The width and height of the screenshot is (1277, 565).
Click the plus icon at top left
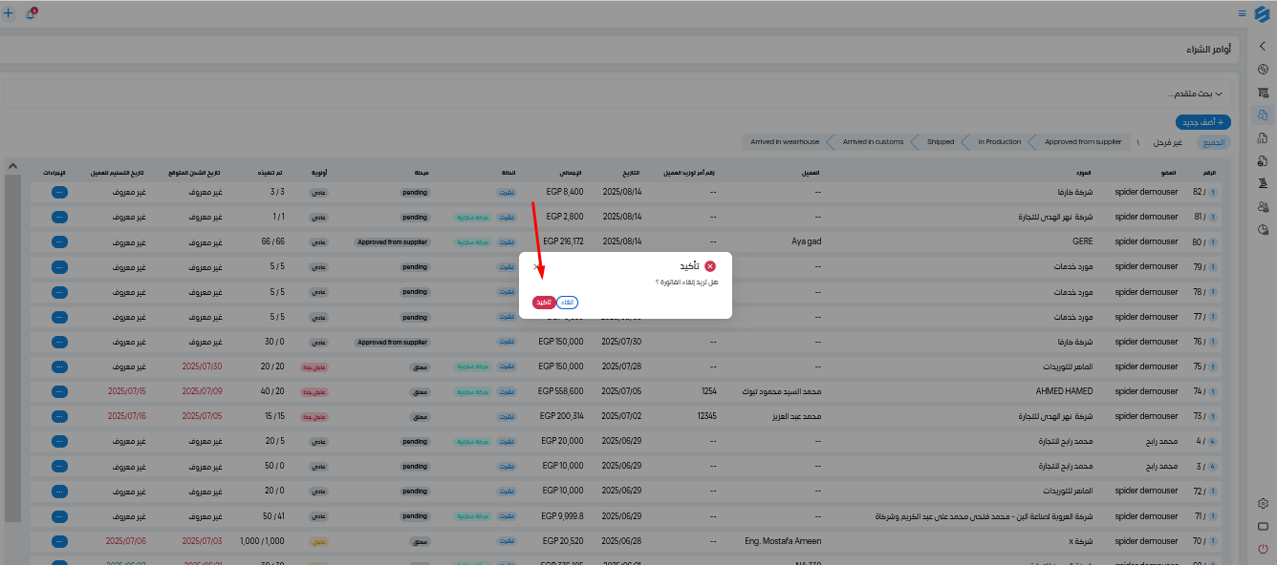click(x=9, y=13)
